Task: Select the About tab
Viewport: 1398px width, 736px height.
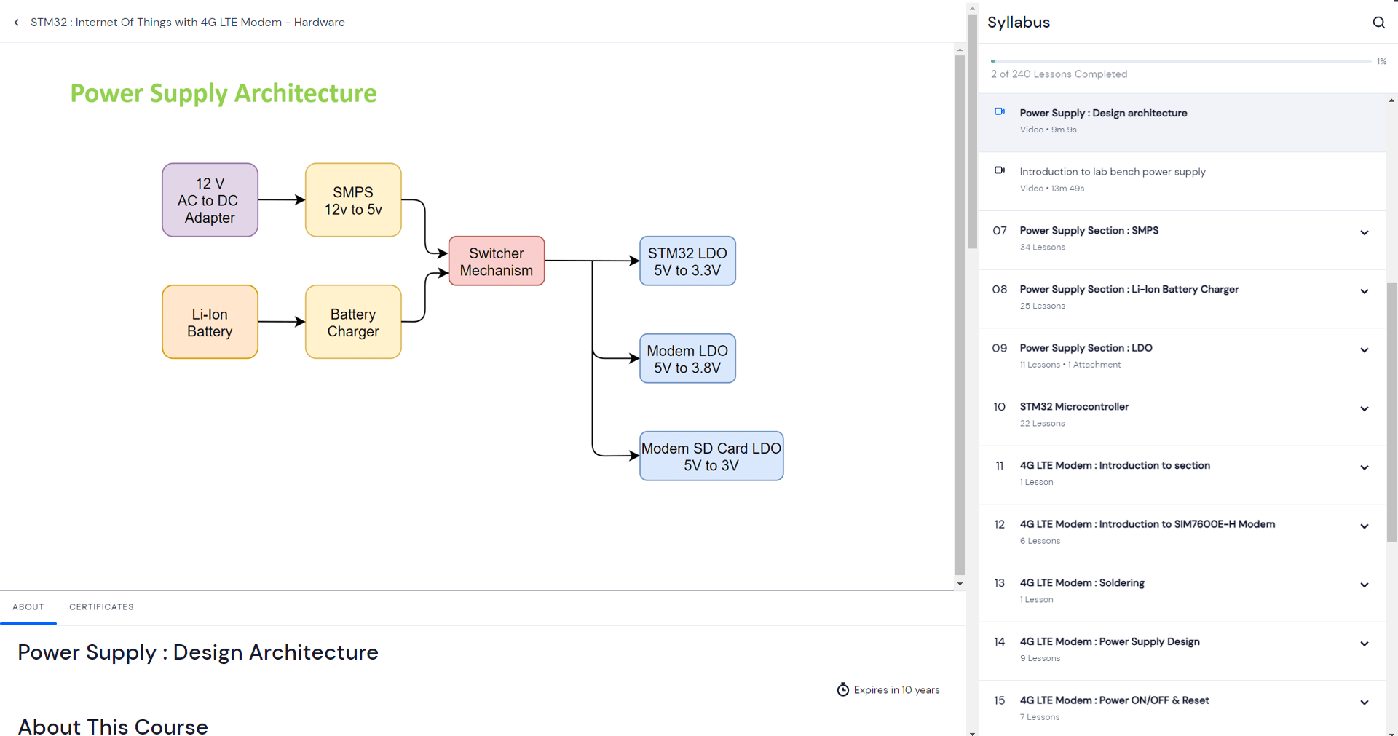Action: pos(28,606)
